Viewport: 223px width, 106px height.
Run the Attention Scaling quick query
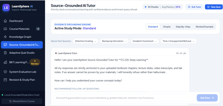tap(85, 41)
